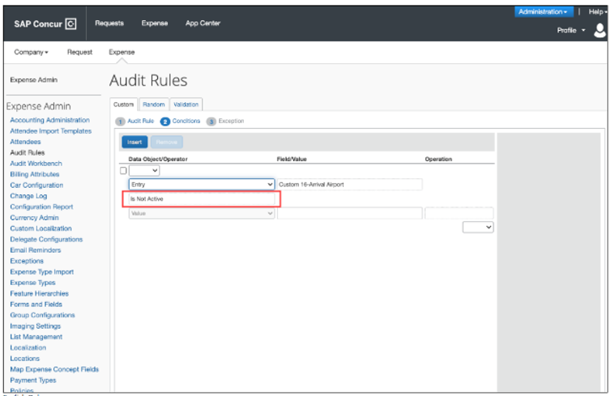This screenshot has height=396, width=611.
Task: Open the Audit Workbench link
Action: point(36,164)
